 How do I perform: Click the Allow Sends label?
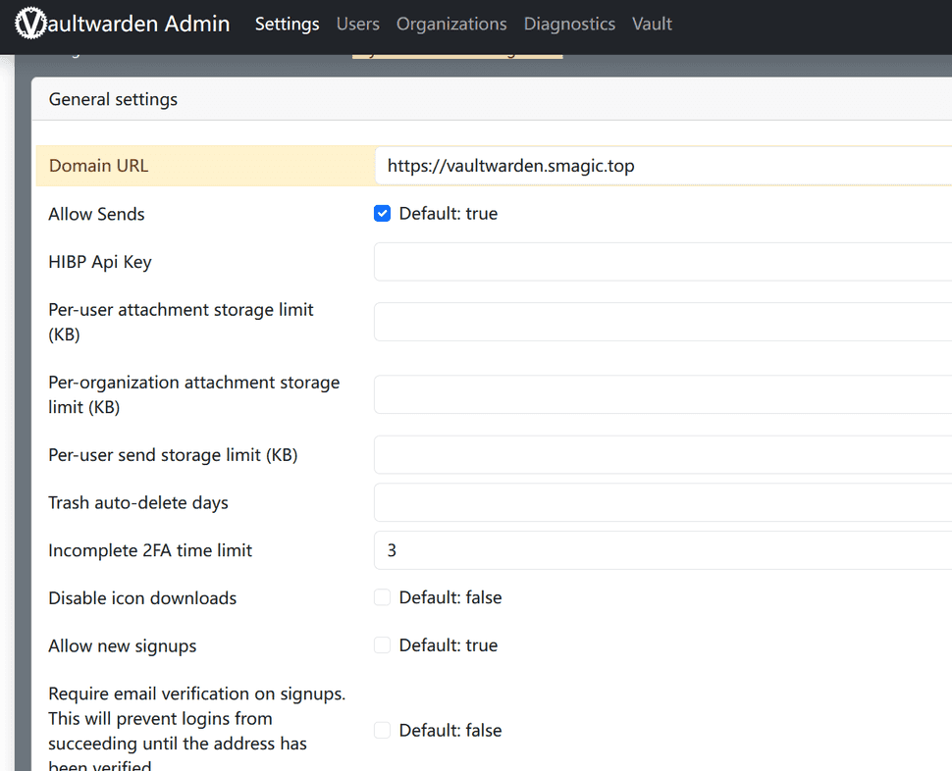(96, 214)
